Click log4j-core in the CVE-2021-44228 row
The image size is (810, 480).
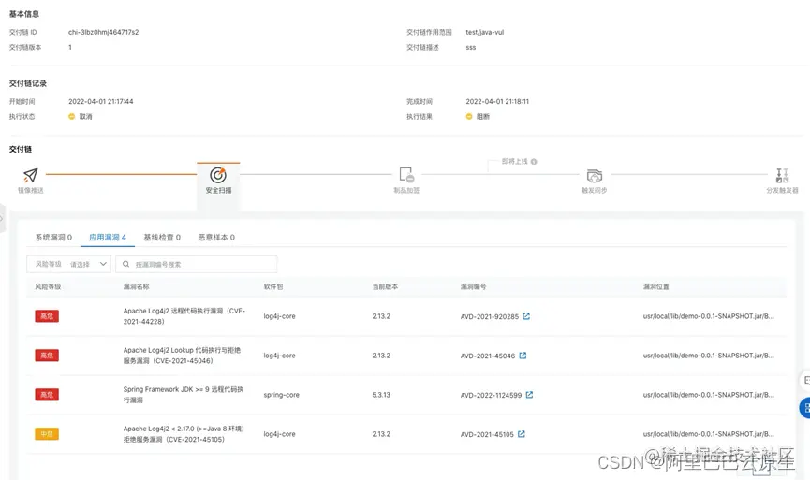tap(279, 316)
